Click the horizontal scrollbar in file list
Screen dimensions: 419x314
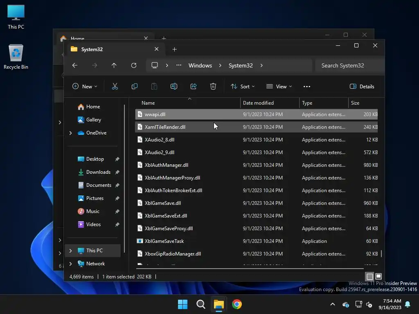pos(250,268)
